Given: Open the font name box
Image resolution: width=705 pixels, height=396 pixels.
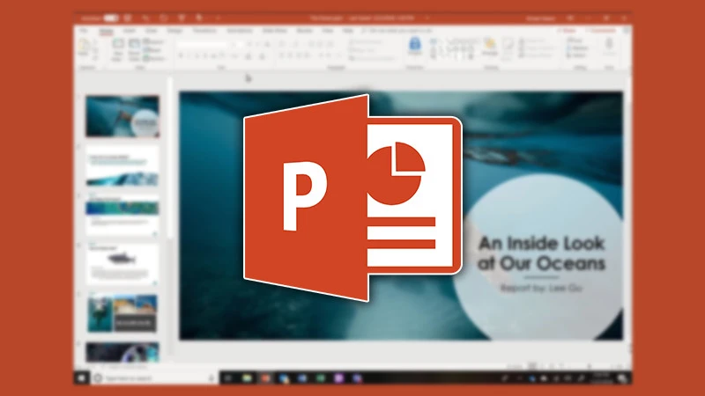Looking at the screenshot, I should pyautogui.click(x=204, y=45).
